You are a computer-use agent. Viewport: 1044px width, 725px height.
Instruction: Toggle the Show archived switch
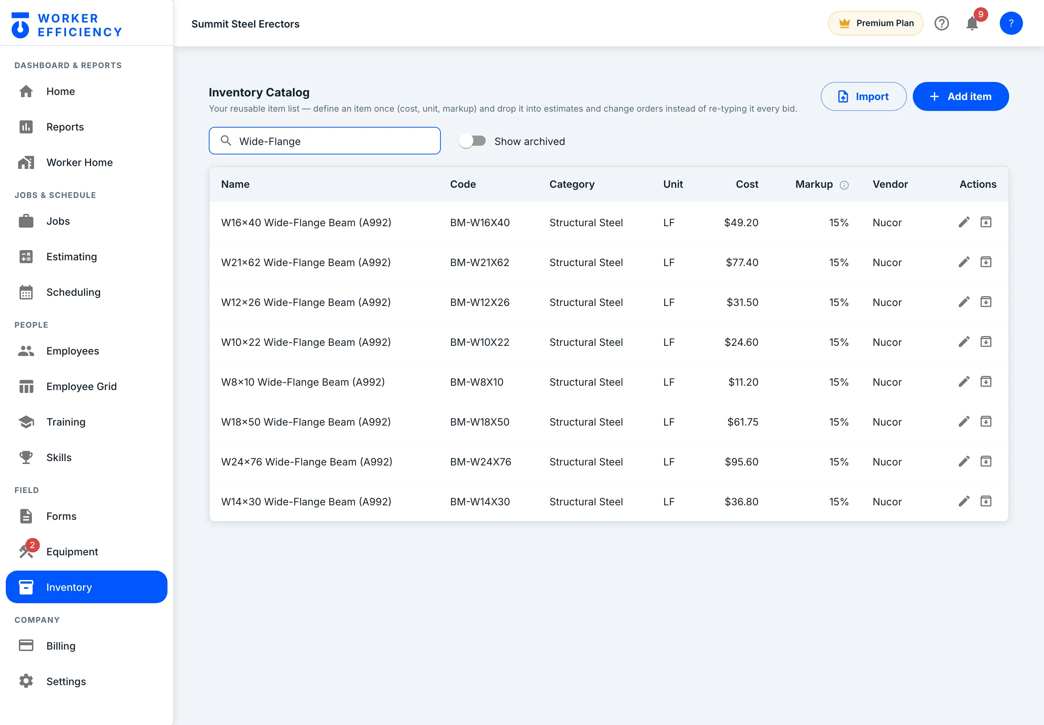tap(472, 141)
